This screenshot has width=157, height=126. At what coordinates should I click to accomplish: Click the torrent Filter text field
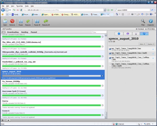(x=99, y=32)
